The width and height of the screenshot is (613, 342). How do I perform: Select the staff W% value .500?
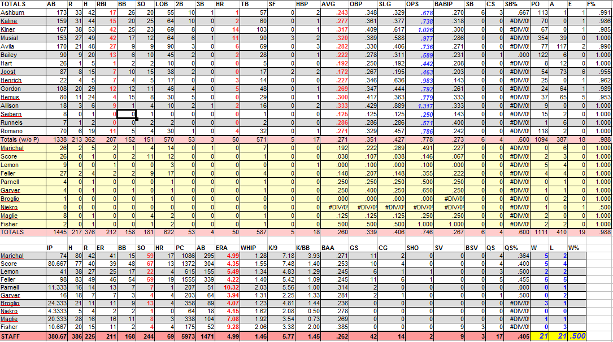coord(577,336)
